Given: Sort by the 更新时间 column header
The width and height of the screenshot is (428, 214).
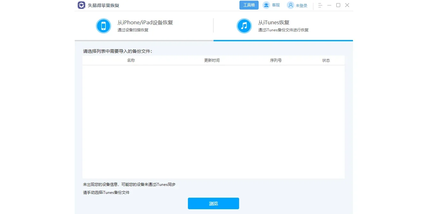Looking at the screenshot, I should point(212,60).
